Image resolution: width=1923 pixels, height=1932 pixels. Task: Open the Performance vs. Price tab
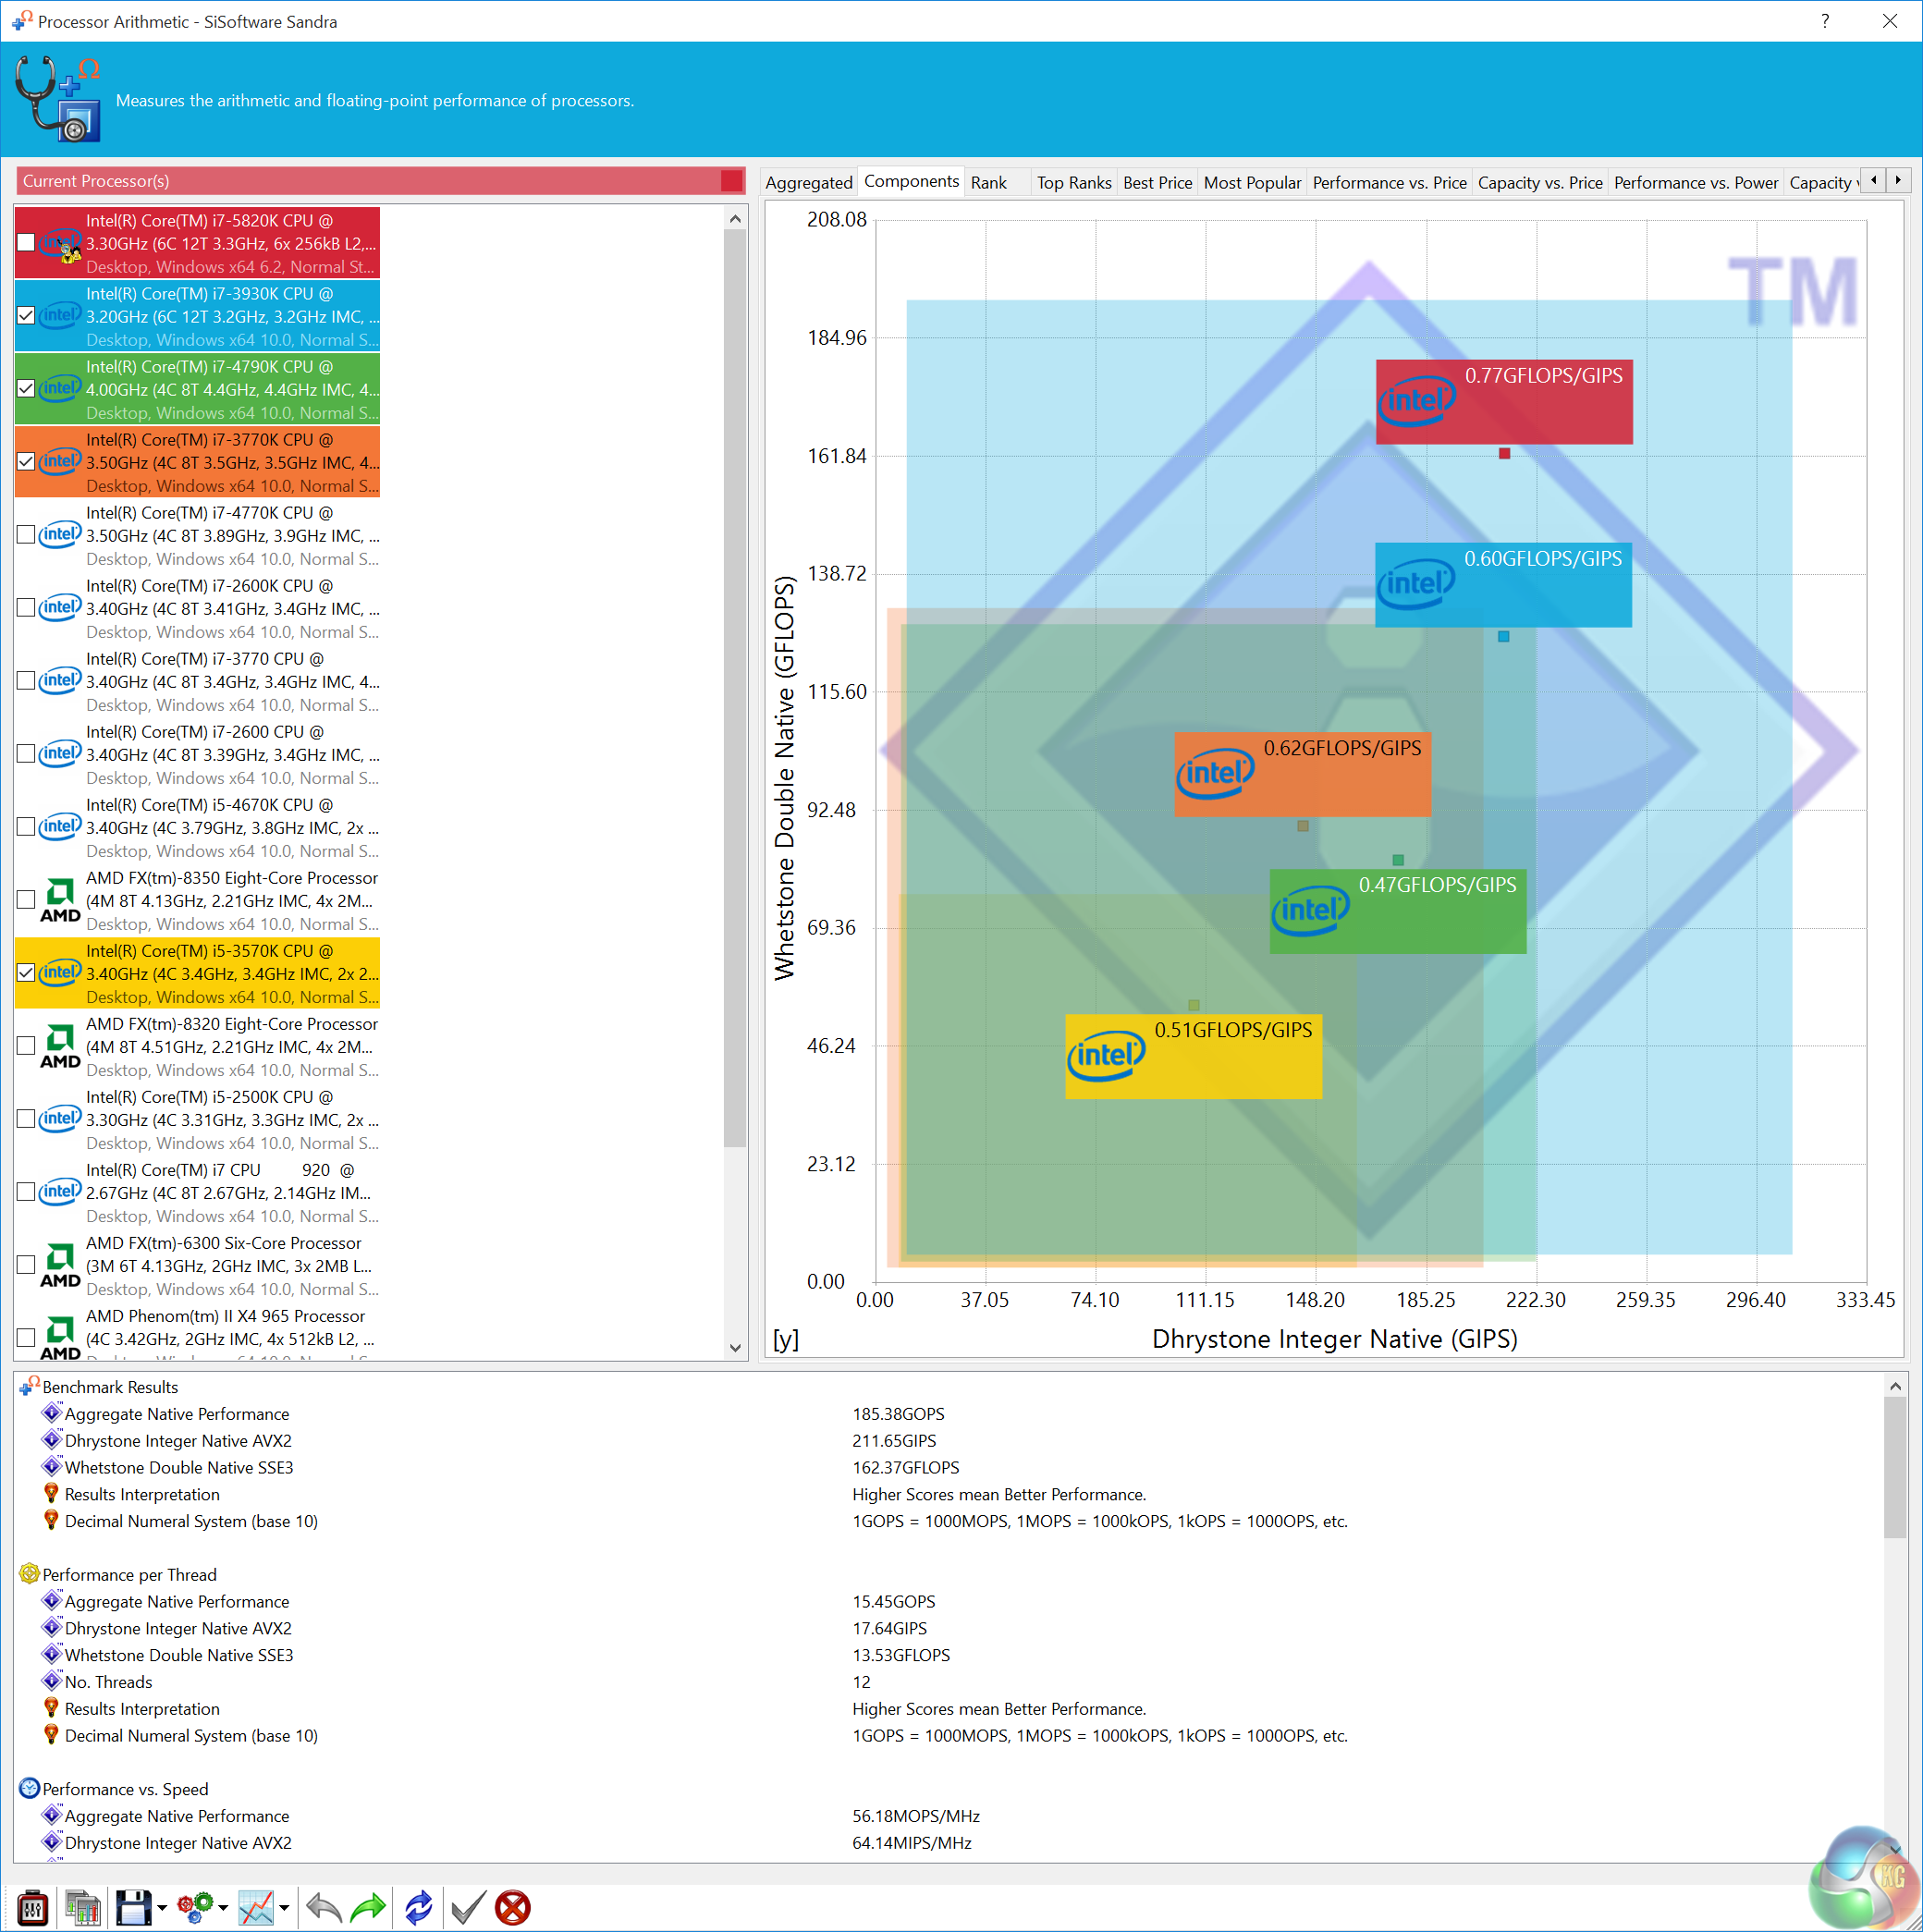[x=1388, y=182]
